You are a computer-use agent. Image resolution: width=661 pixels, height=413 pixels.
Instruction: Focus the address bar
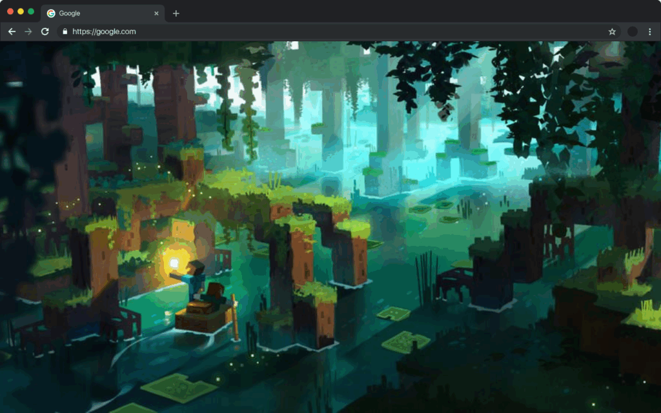tap(194, 30)
